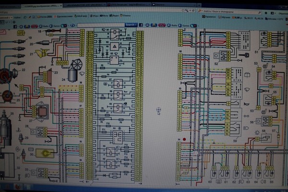
Task: Open the Одноклассники toolbar shortcut
Action: click(65, 16)
